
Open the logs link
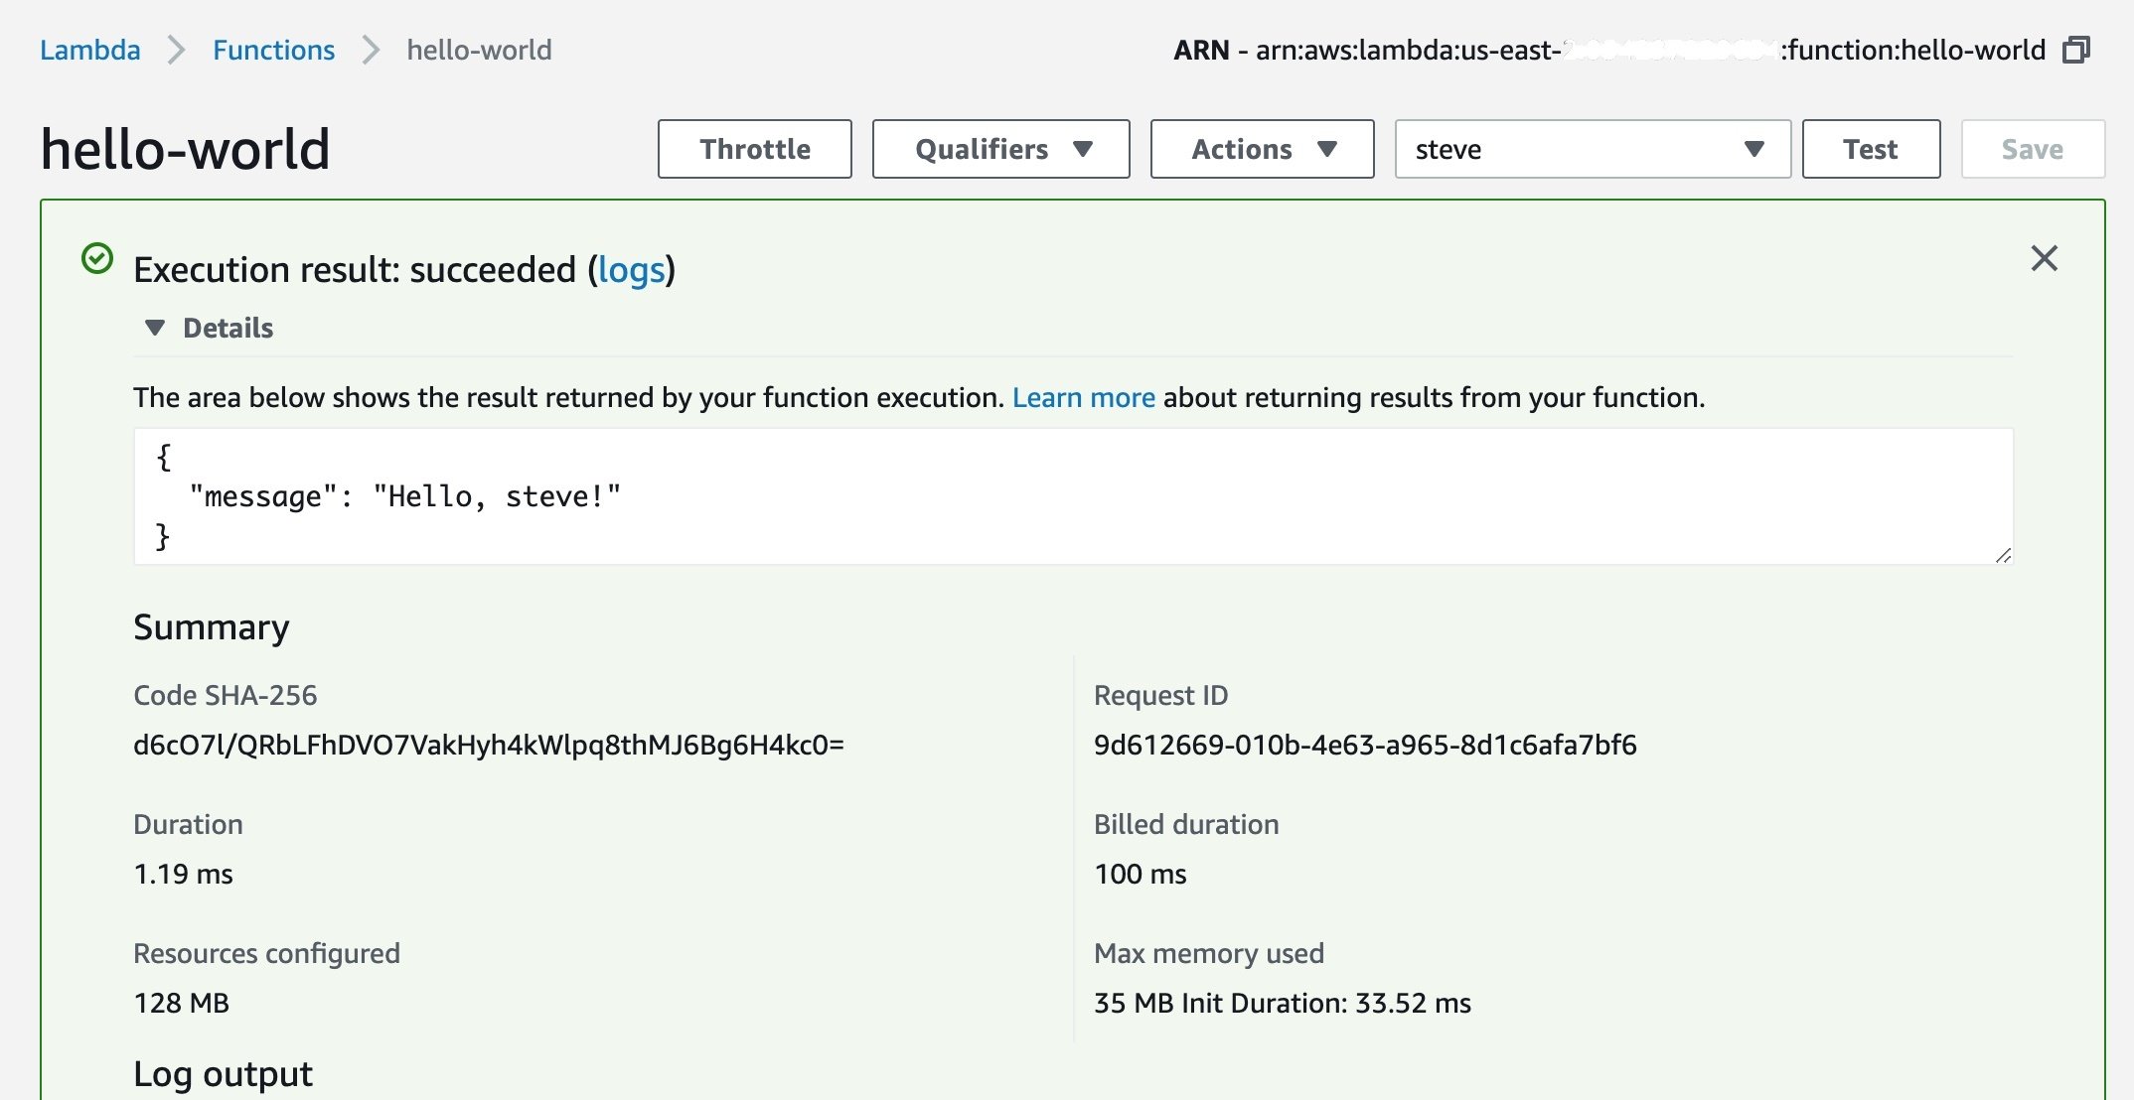[631, 270]
